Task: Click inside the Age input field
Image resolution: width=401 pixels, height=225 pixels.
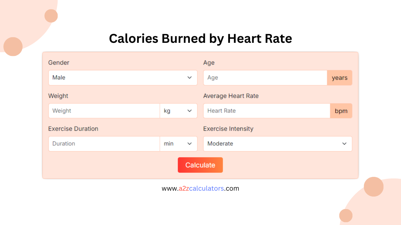Action: pos(265,77)
